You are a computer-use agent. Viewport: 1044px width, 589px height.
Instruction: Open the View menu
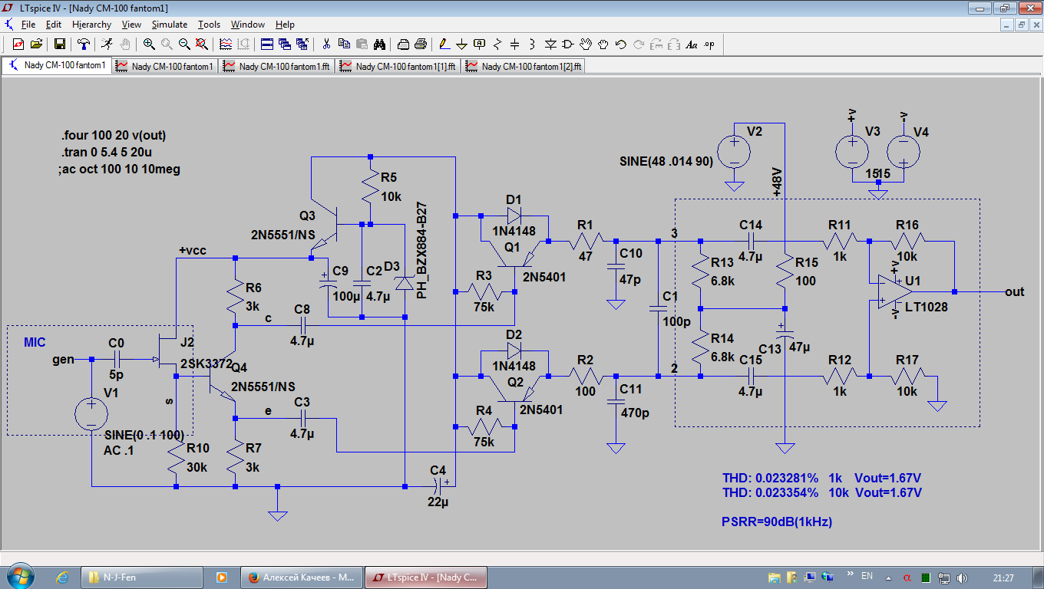131,25
